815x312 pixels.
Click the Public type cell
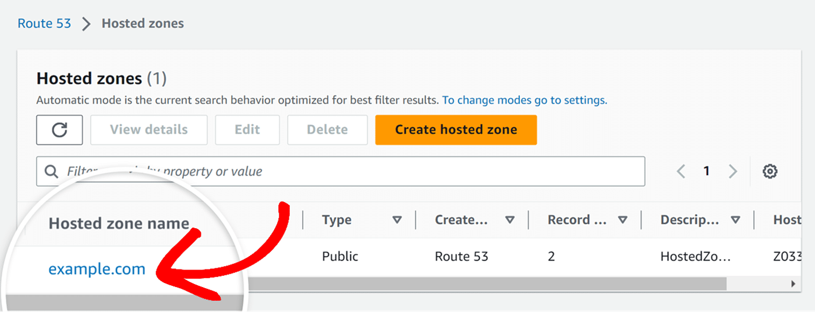pyautogui.click(x=340, y=256)
